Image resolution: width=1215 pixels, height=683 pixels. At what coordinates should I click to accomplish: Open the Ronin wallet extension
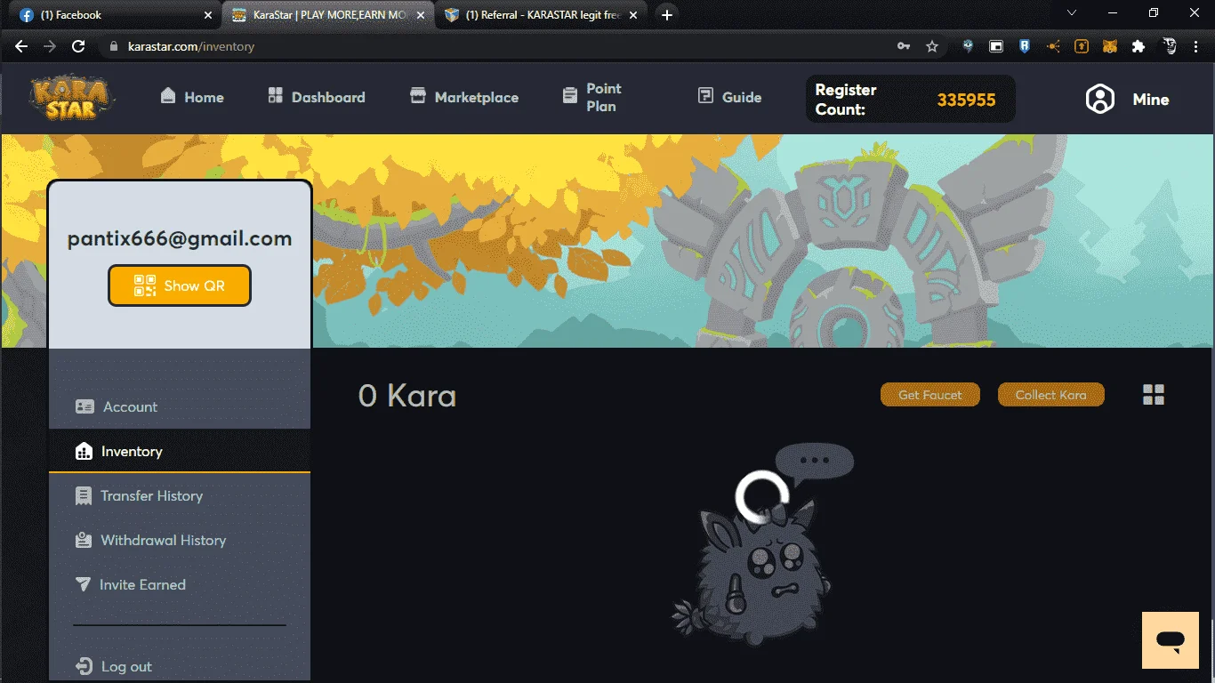1025,46
